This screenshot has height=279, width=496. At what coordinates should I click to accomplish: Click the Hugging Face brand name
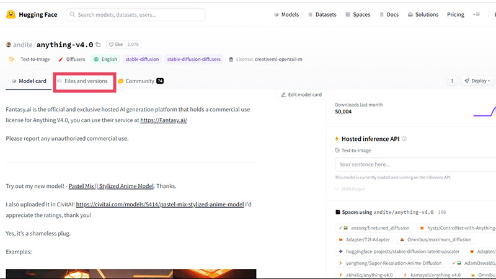[38, 14]
